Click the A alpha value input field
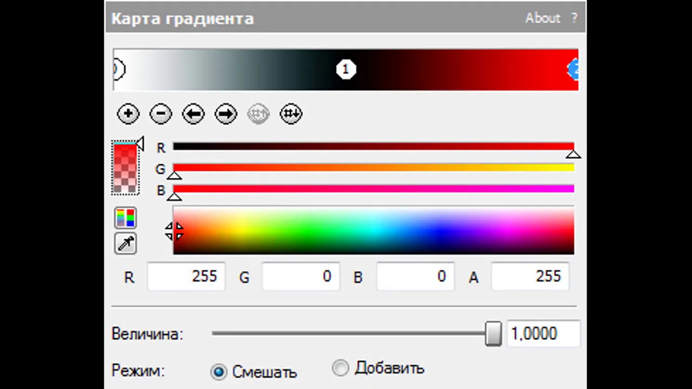Image resolution: width=692 pixels, height=389 pixels. 530,277
